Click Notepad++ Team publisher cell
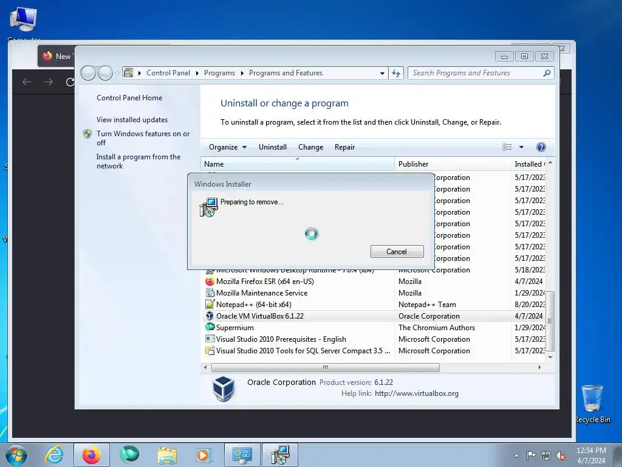The image size is (622, 467). pyautogui.click(x=427, y=305)
